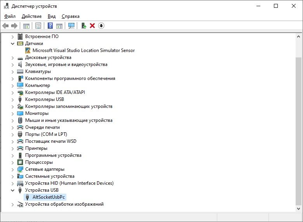Viewport: 303px width, 222px height.
Task: Expand the Встроенное ПО node
Action: pos(12,36)
